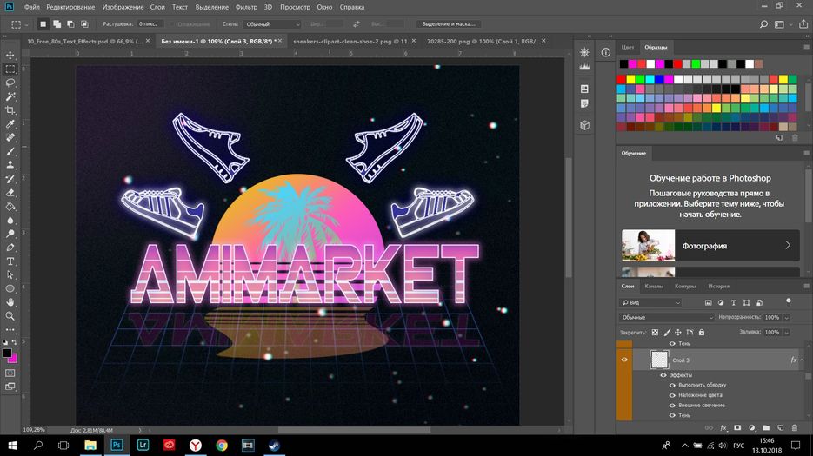Open the Info panel icon
Image resolution: width=813 pixels, height=456 pixels.
point(605,52)
